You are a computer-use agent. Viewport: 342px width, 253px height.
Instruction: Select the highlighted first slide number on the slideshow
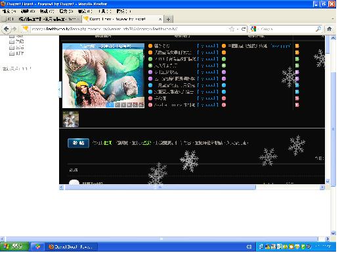[110, 105]
